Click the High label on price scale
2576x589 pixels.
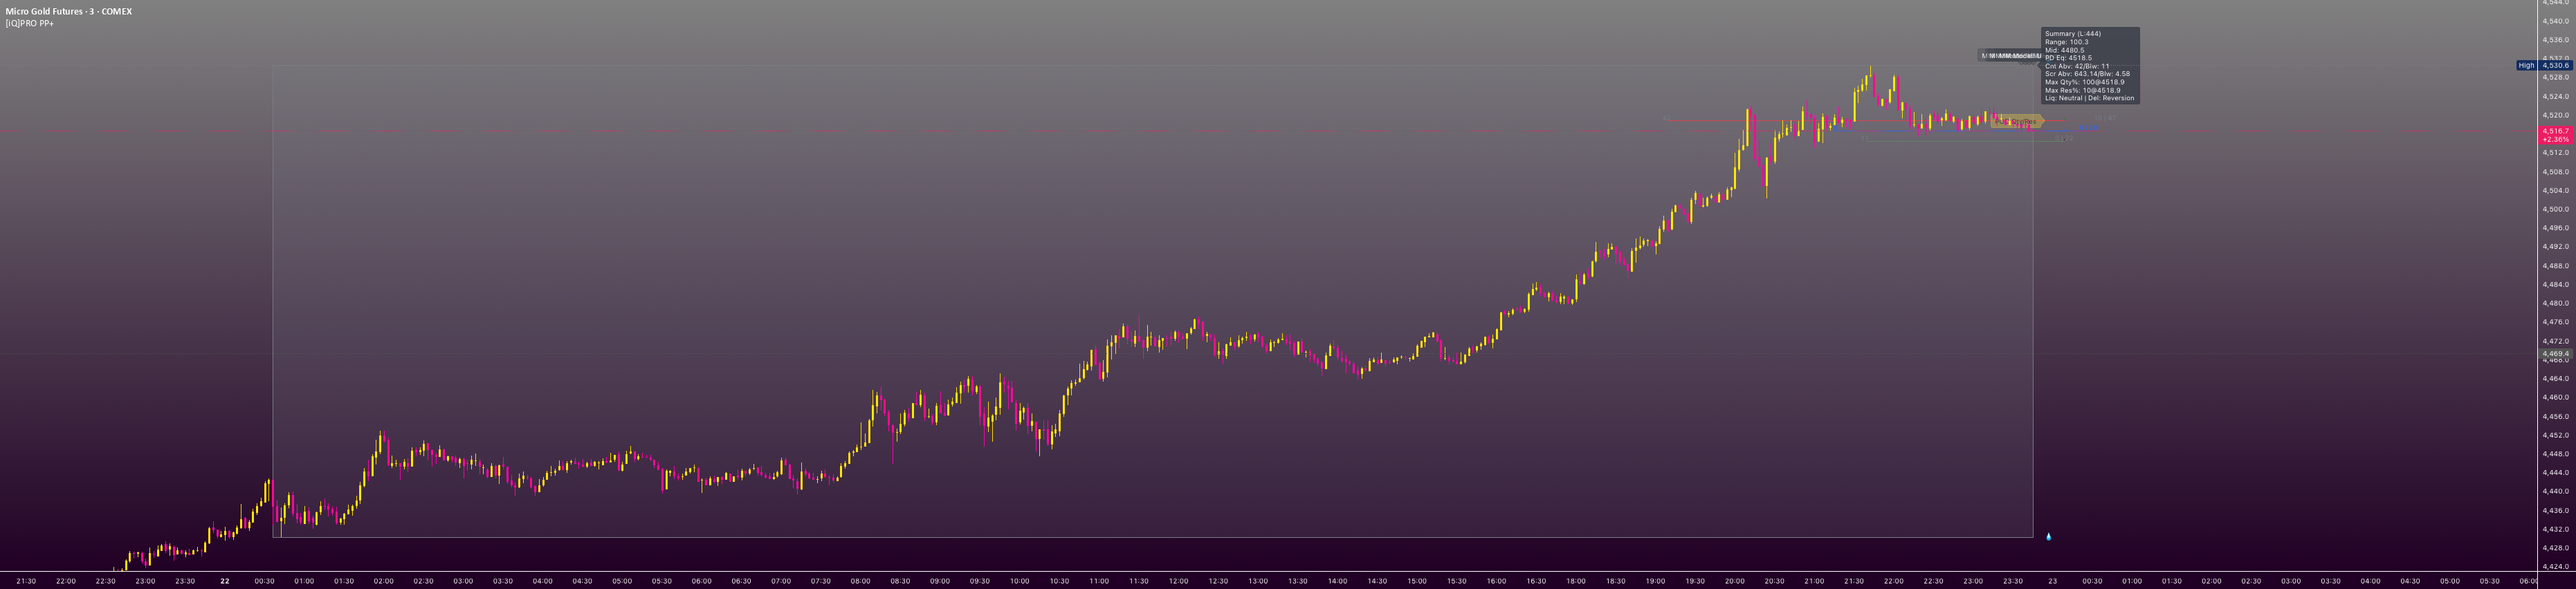(x=2526, y=66)
